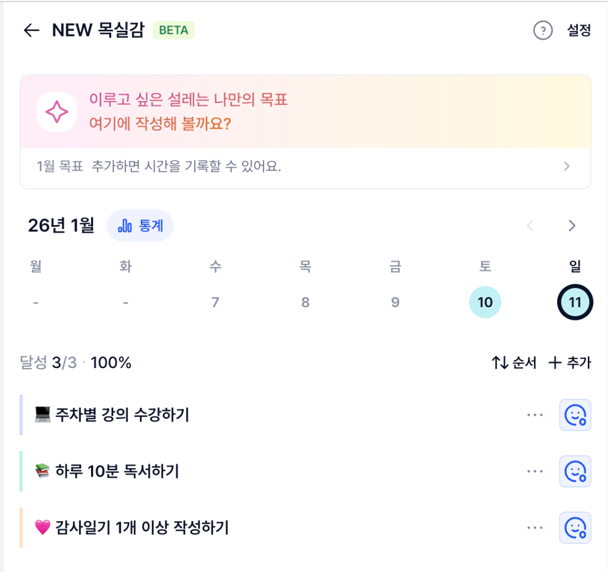Open the 통계 statistics button

[x=140, y=226]
